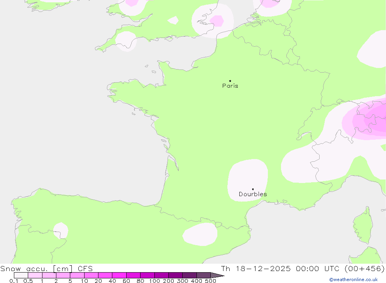Click the "500" legend scale value
This screenshot has width=386, height=283.
[210, 281]
